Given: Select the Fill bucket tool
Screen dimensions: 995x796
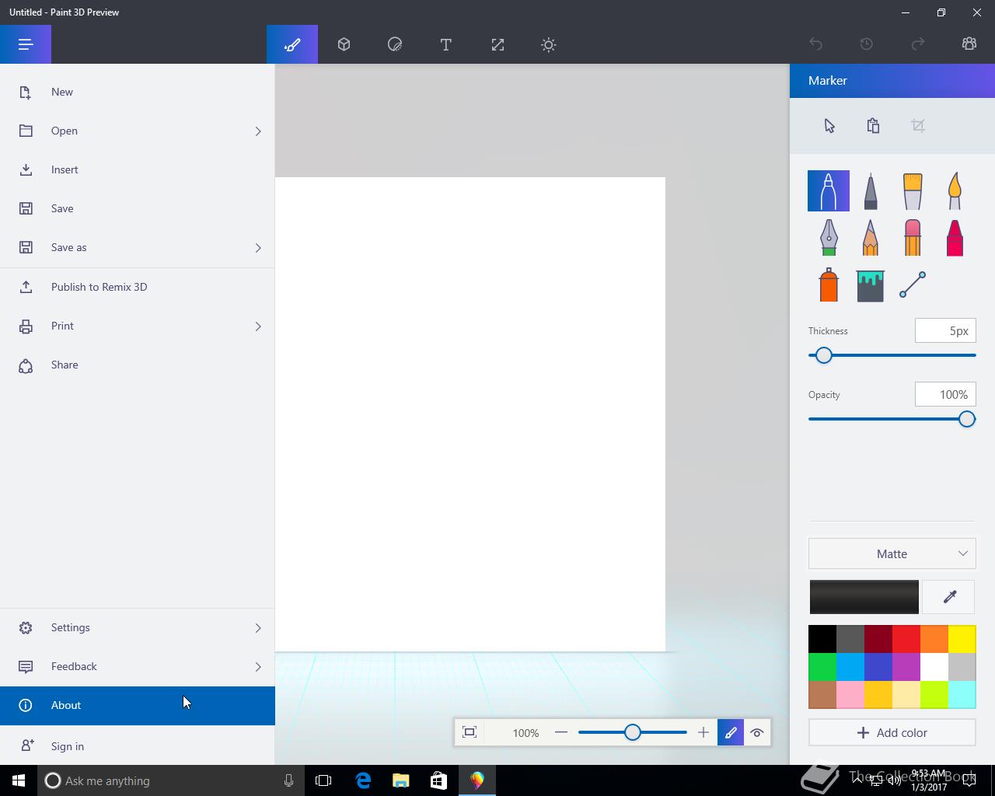Looking at the screenshot, I should coord(870,285).
